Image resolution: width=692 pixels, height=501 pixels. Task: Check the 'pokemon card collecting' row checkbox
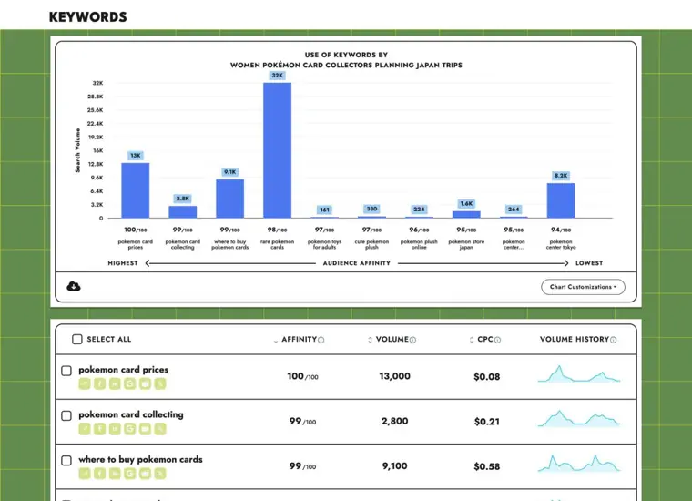[x=66, y=415]
